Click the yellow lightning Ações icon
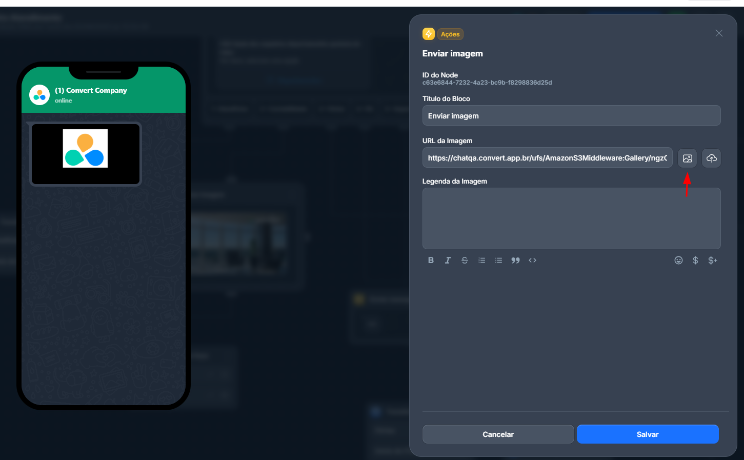Viewport: 744px width, 460px height. tap(429, 34)
